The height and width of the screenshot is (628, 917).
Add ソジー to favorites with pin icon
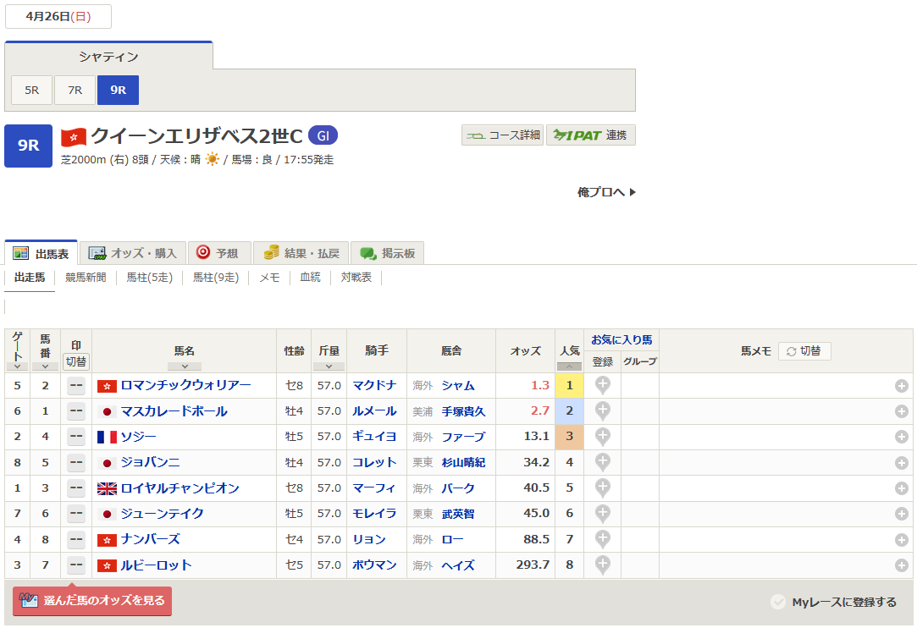[x=602, y=437]
